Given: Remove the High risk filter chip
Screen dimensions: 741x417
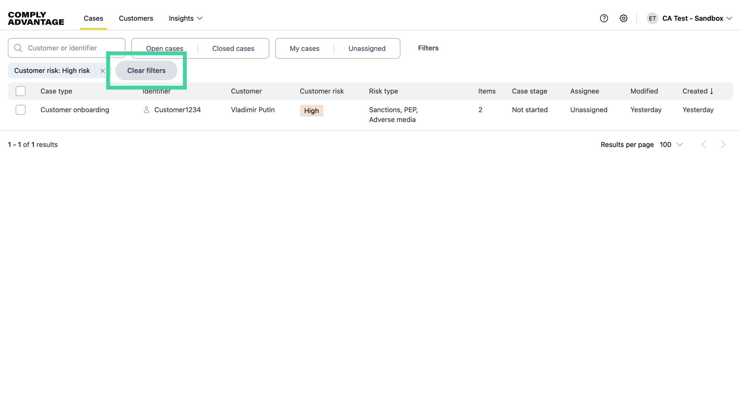Looking at the screenshot, I should pos(102,71).
